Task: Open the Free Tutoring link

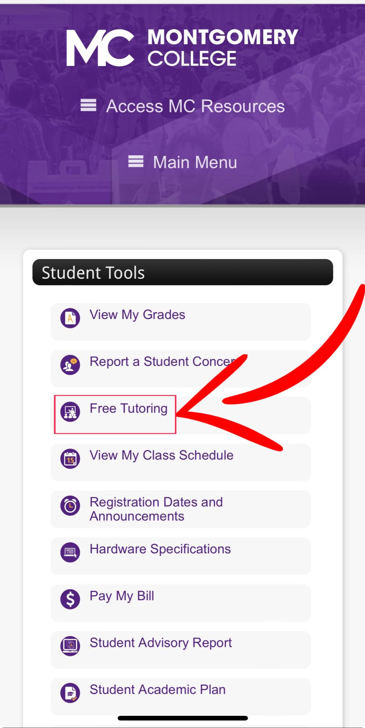Action: click(129, 409)
